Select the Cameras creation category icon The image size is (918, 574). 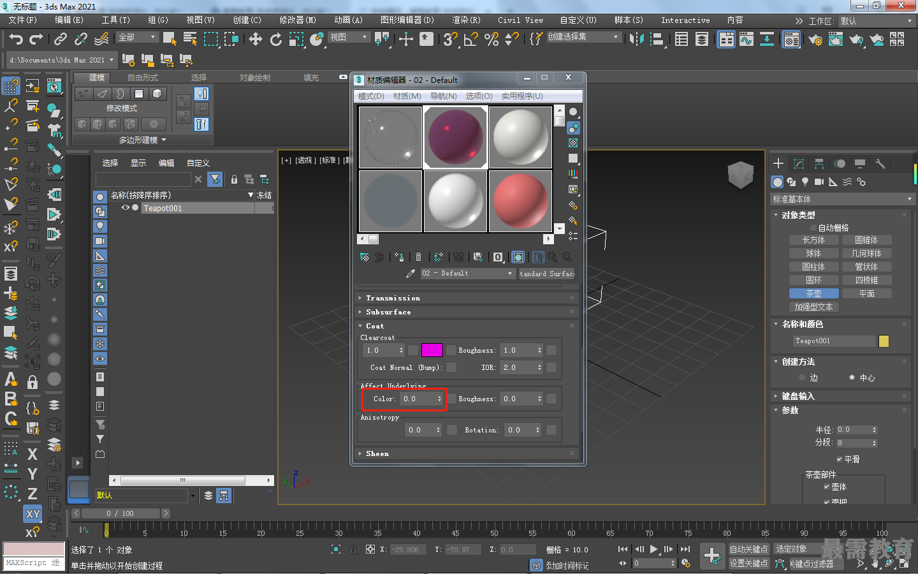tap(819, 182)
